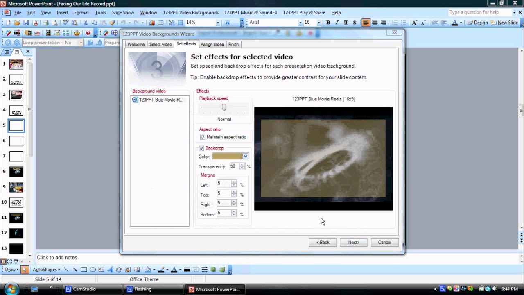Viewport: 524px width, 295px height.
Task: Select the Oval drawing tool
Action: coord(93,270)
